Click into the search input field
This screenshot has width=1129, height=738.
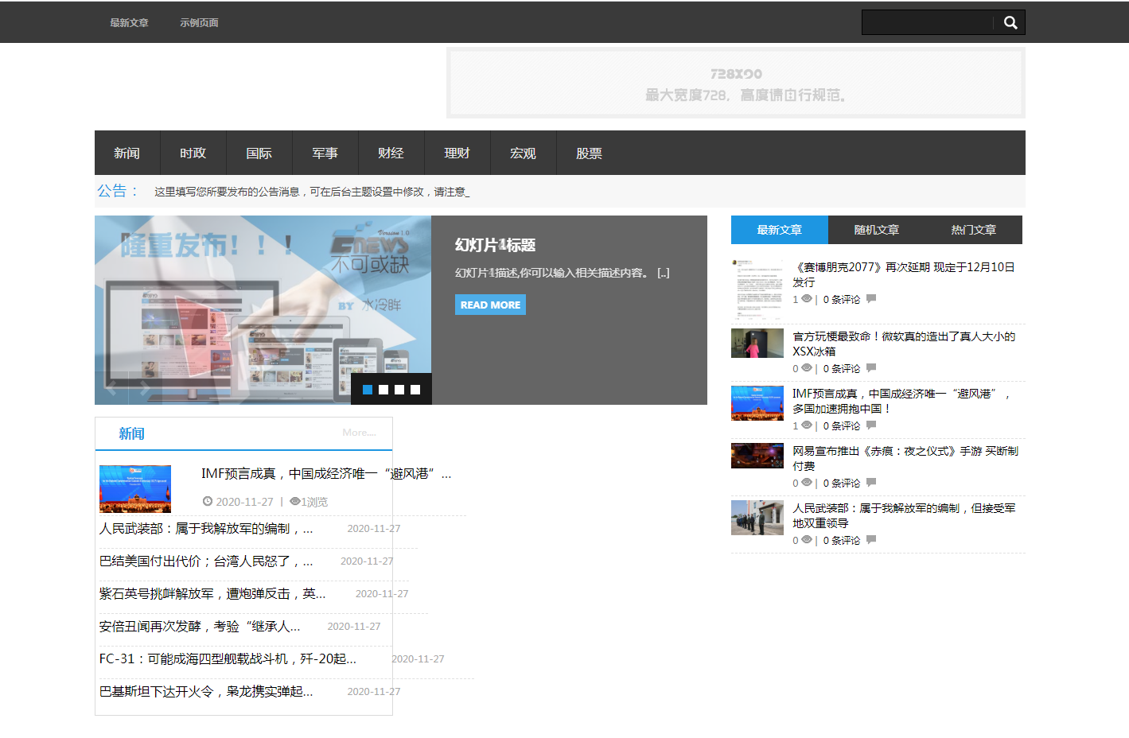click(x=927, y=22)
